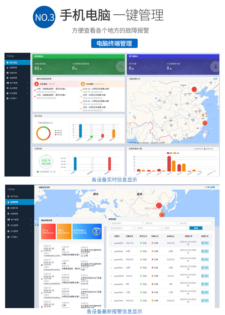Click the red alarm icon beside 总告警数
Viewport: 225px width, 315px height.
point(37,84)
